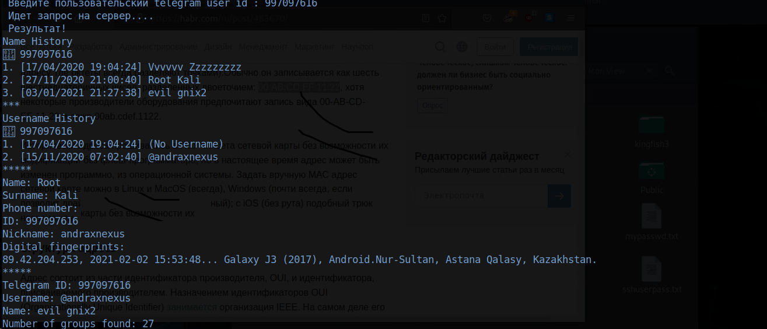Click the Регистрация button
The image size is (767, 329).
(x=549, y=47)
